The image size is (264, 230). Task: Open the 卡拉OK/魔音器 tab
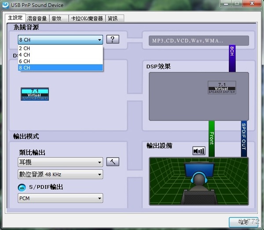(x=87, y=18)
